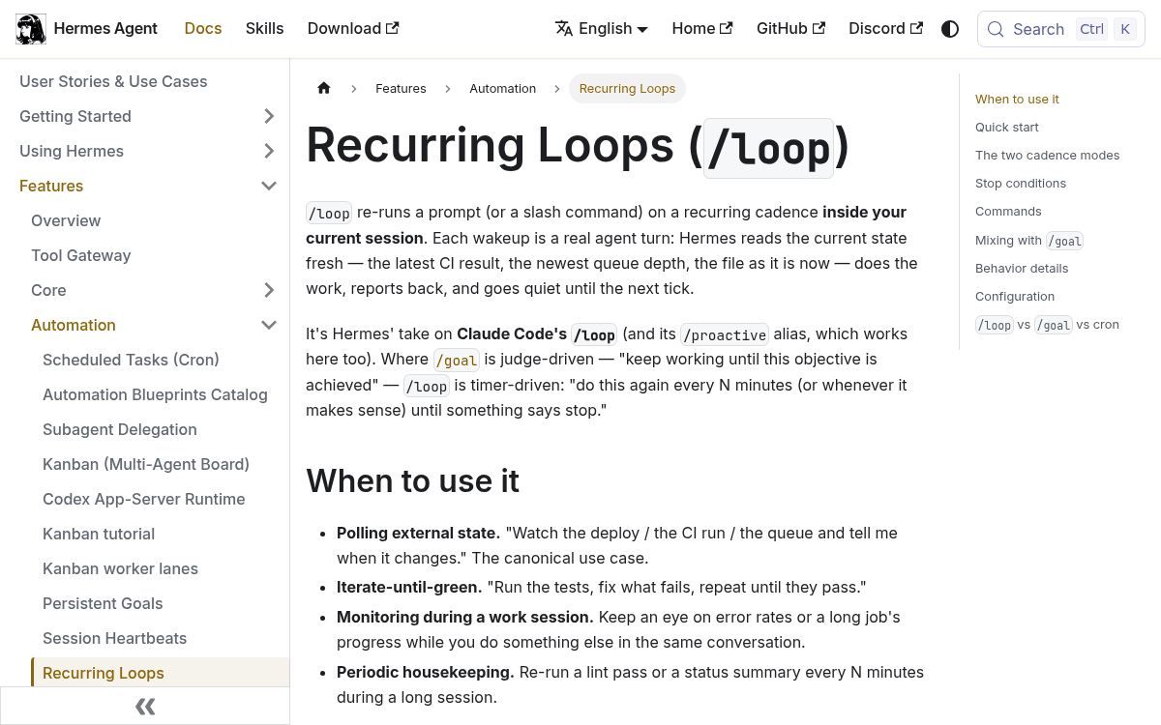Click the home breadcrumb icon
Viewport: 1161px width, 725px height.
click(x=324, y=88)
